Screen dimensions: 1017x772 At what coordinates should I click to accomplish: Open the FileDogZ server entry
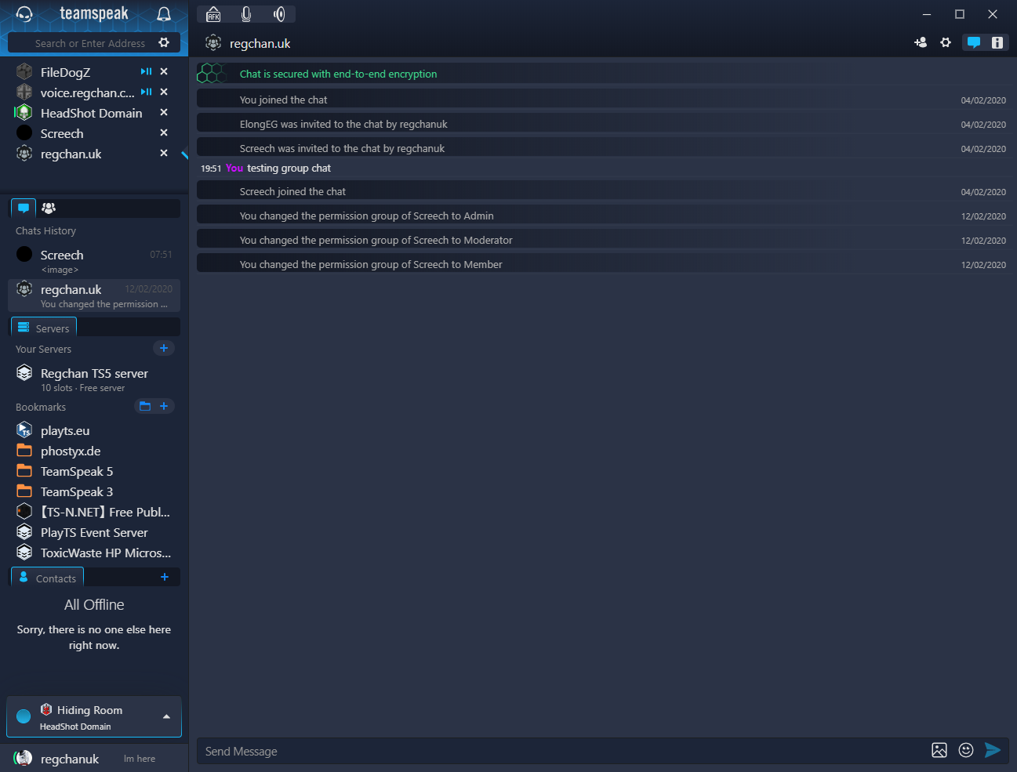[65, 72]
